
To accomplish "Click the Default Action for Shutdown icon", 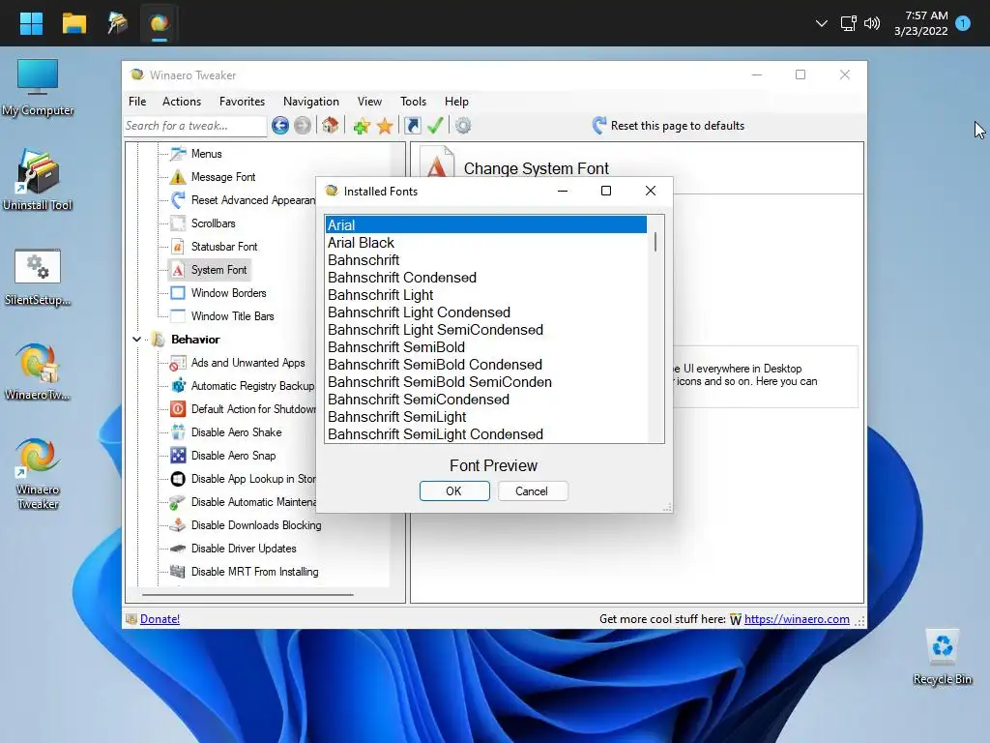I will [179, 409].
